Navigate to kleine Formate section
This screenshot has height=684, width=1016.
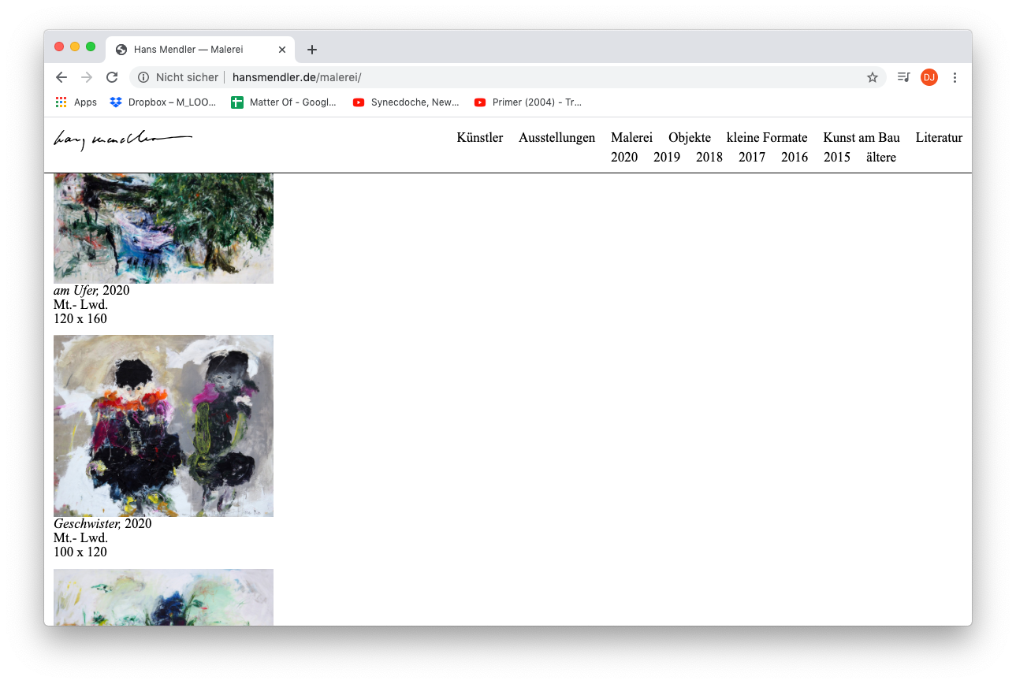[766, 138]
